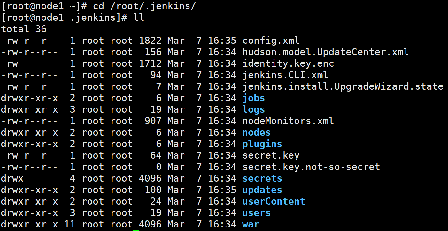Click the 156 size of hudson.model.UpdateCenter.xml
The width and height of the screenshot is (448, 231).
point(153,52)
